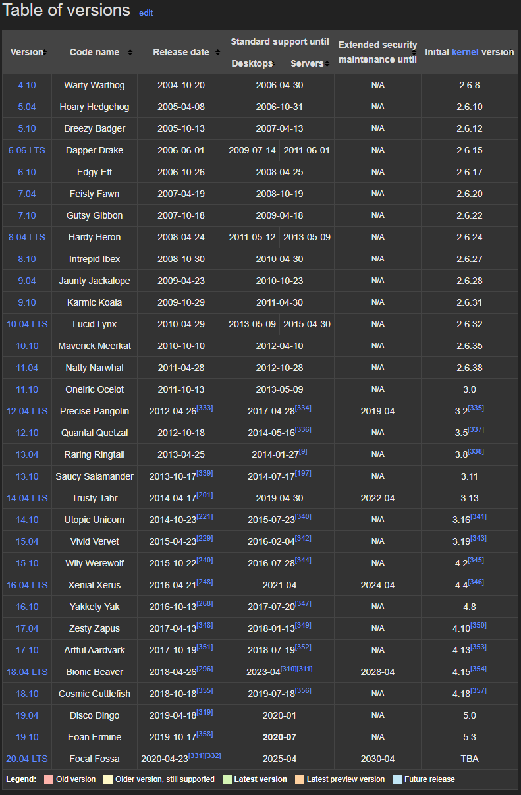Click the blue Future release legend swatch
This screenshot has width=521, height=795.
click(x=397, y=779)
